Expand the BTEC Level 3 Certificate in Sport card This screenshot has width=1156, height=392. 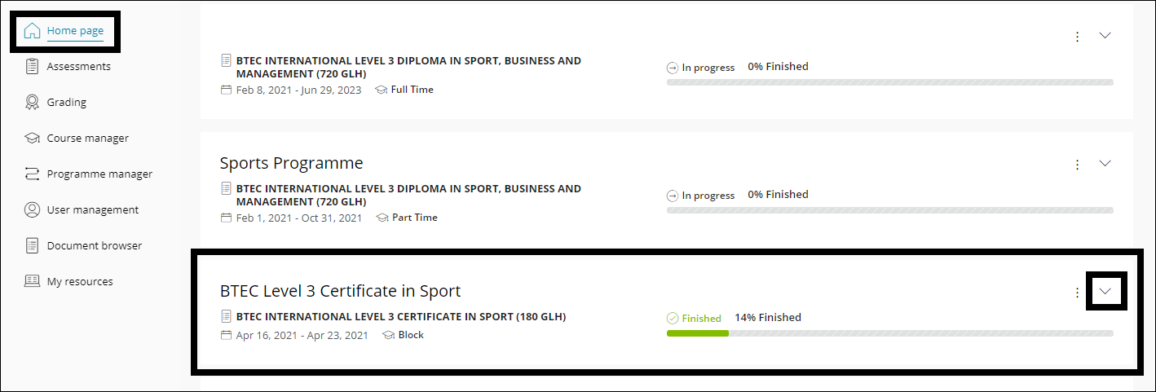[x=1105, y=291]
